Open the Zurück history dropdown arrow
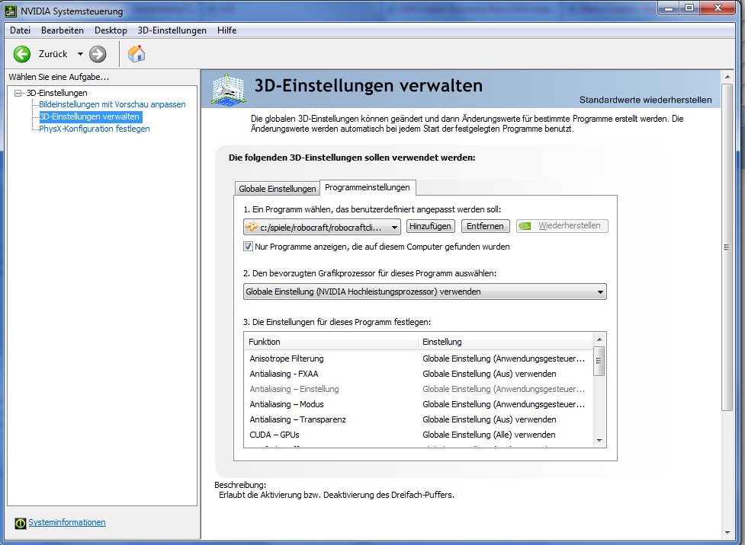 point(80,54)
